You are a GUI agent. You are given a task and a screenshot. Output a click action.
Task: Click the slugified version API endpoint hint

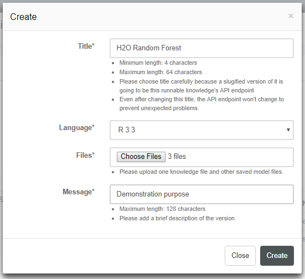pos(201,86)
